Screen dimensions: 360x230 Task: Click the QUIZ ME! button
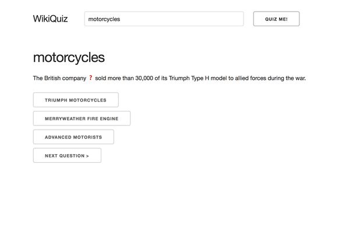[x=277, y=19]
